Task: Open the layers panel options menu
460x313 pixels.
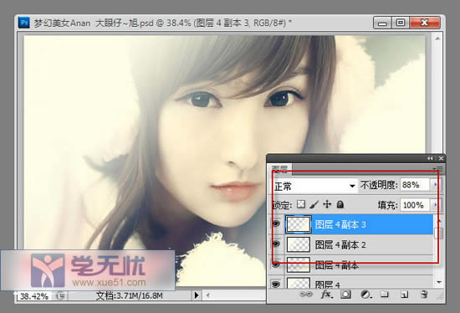Action: click(439, 168)
